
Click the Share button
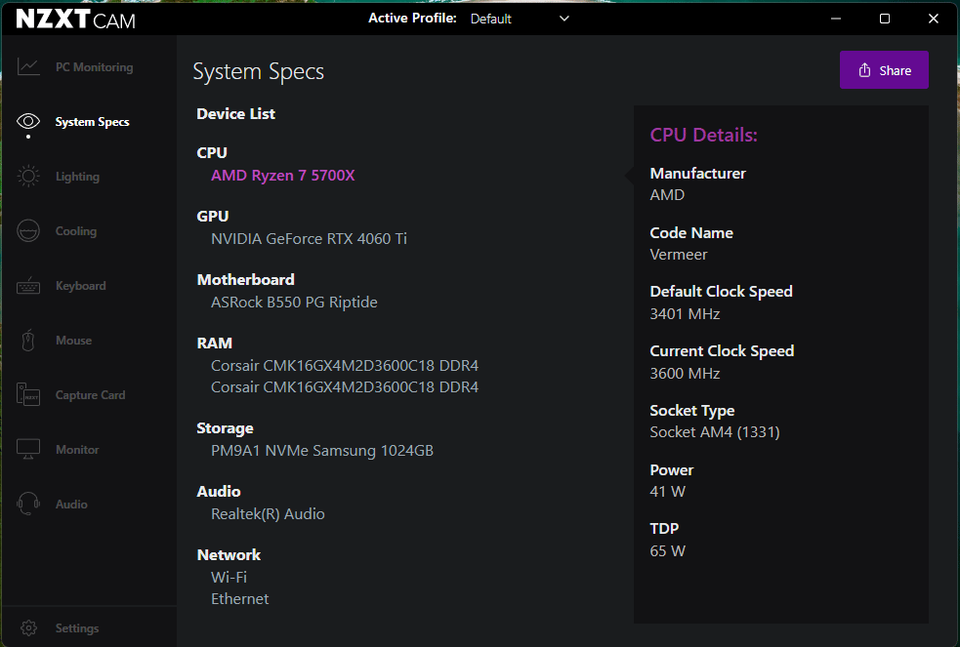[x=884, y=69]
